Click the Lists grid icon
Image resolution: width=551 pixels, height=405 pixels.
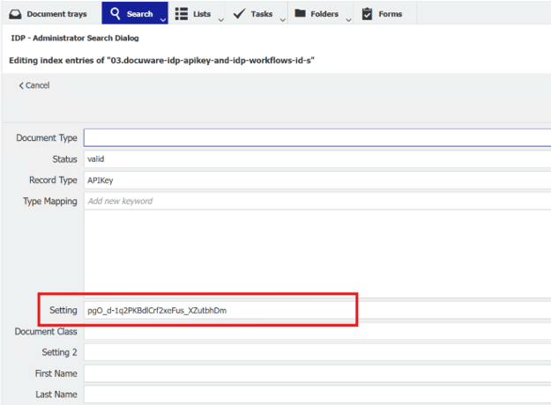point(181,13)
